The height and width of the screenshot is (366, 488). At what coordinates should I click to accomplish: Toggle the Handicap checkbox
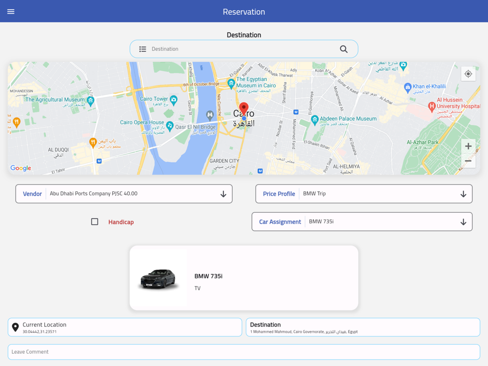pos(95,222)
